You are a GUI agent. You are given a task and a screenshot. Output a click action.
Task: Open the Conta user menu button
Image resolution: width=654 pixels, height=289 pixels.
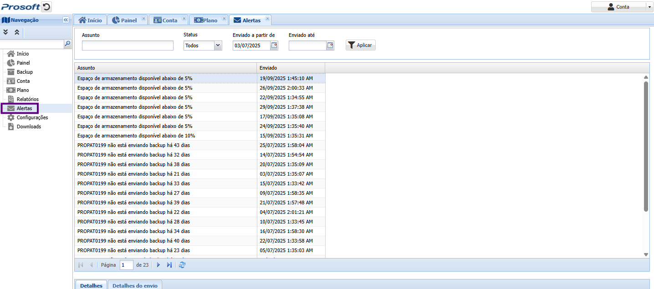[618, 7]
